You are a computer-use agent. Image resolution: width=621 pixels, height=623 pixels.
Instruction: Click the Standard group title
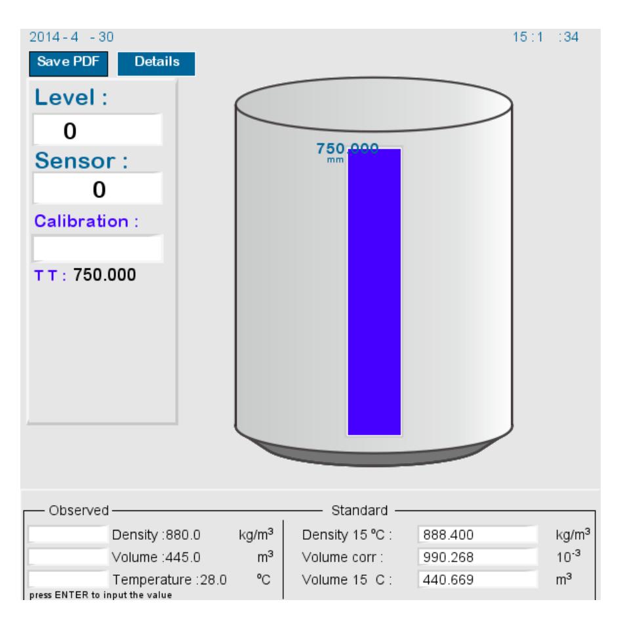click(x=359, y=510)
